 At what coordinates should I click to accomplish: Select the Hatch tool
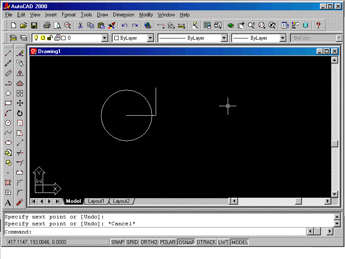pos(8,183)
